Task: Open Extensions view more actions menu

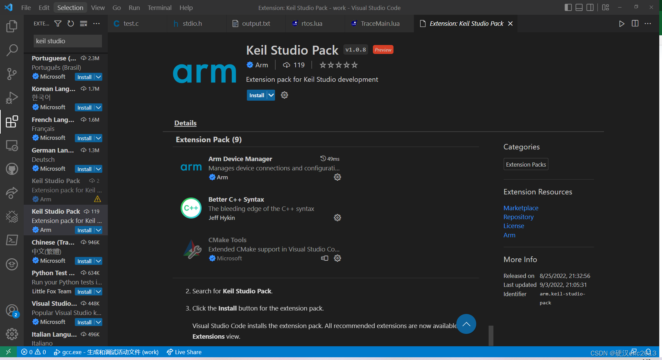Action: [x=96, y=23]
